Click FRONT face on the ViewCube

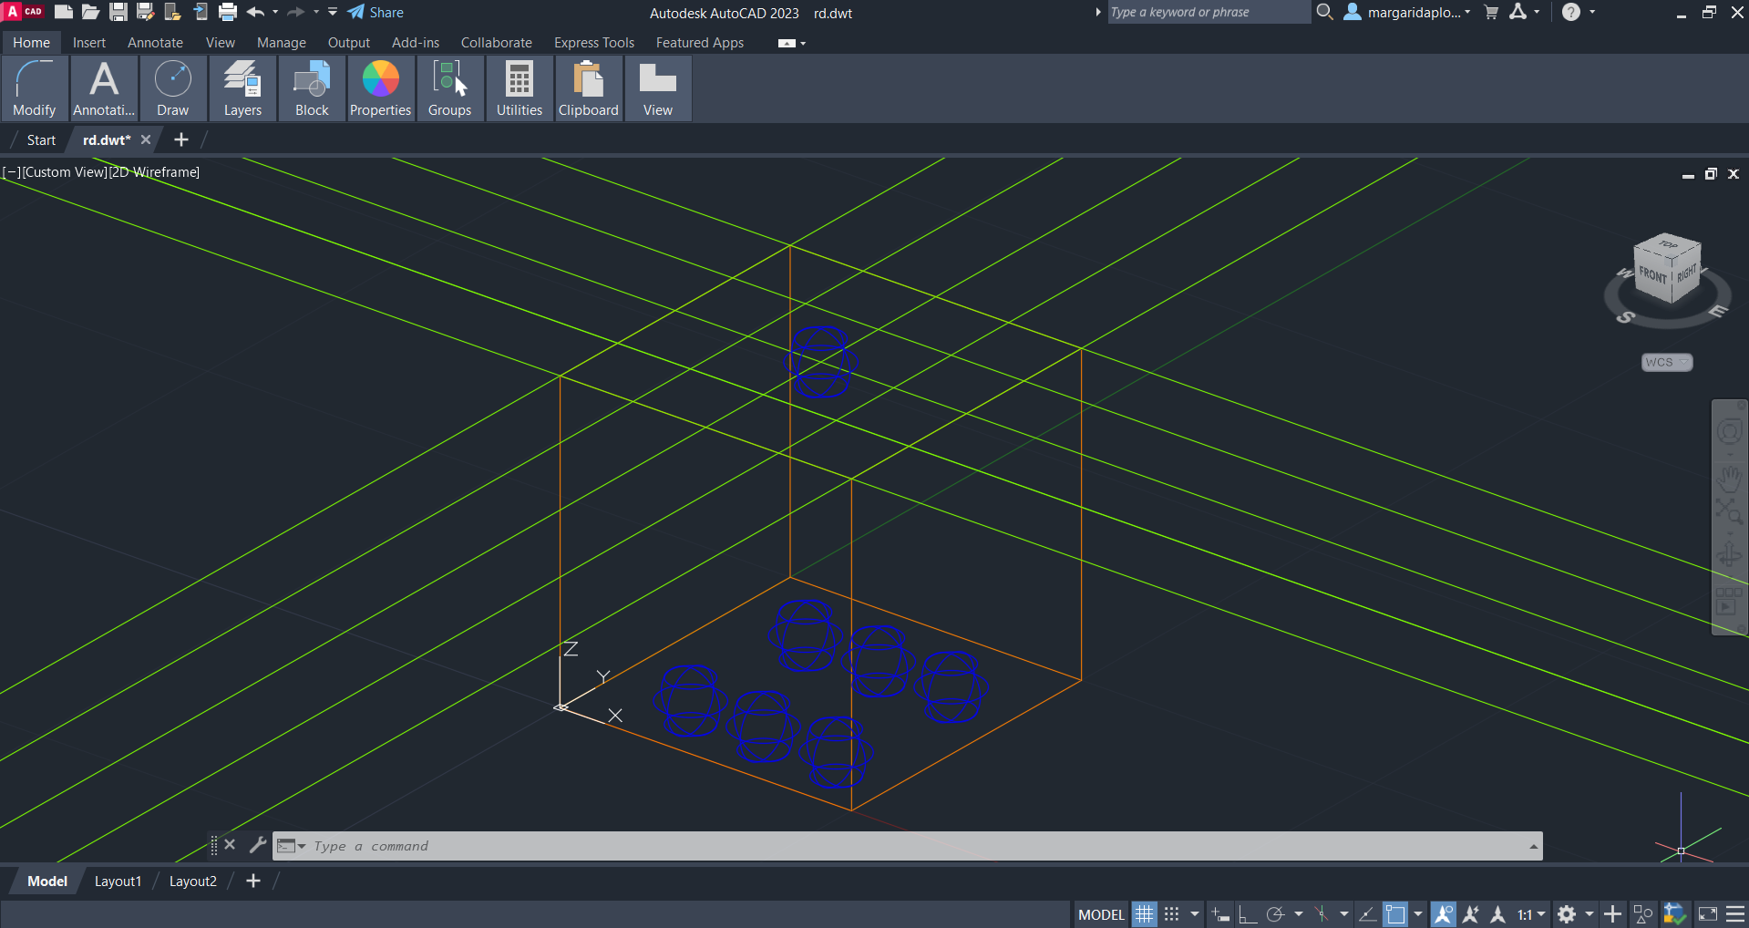[x=1651, y=275]
